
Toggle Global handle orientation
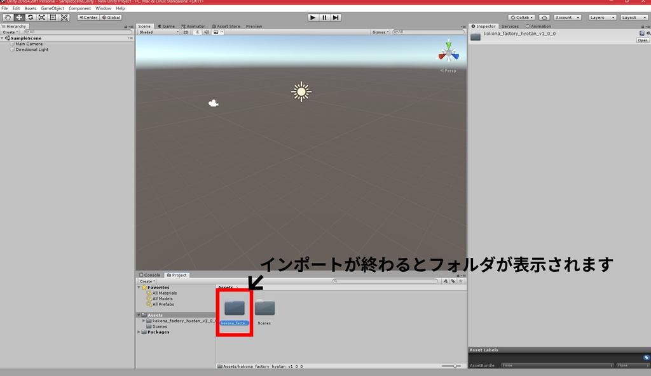pos(112,17)
